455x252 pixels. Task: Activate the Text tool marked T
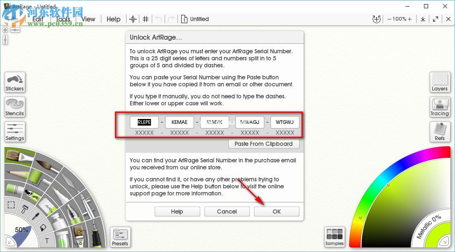[x=47, y=240]
